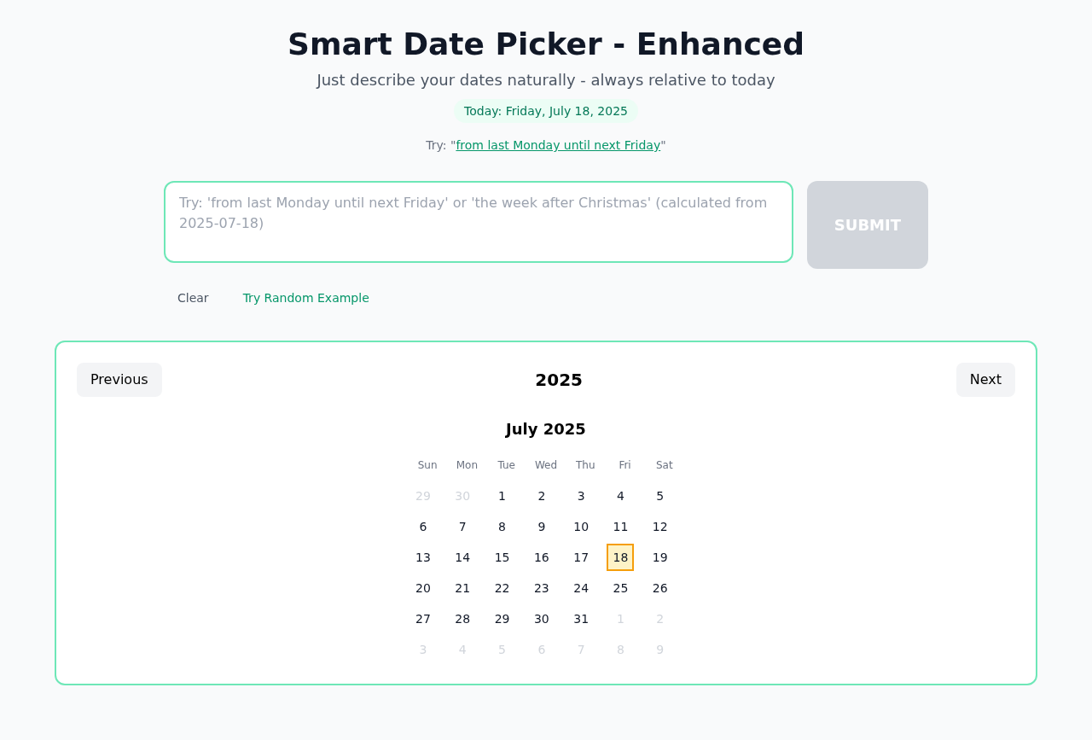Go to the Previous month

pos(119,378)
